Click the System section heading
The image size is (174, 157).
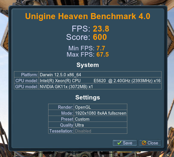[x=88, y=65]
